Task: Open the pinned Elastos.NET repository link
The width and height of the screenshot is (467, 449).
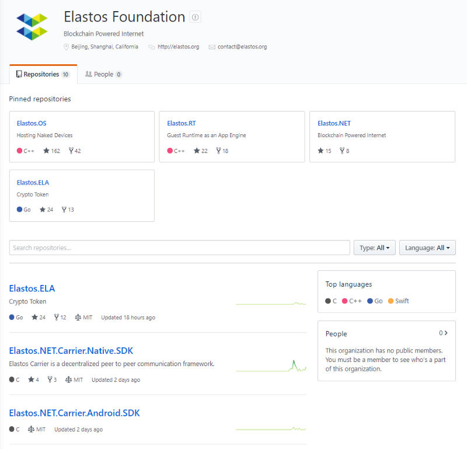Action: 334,123
